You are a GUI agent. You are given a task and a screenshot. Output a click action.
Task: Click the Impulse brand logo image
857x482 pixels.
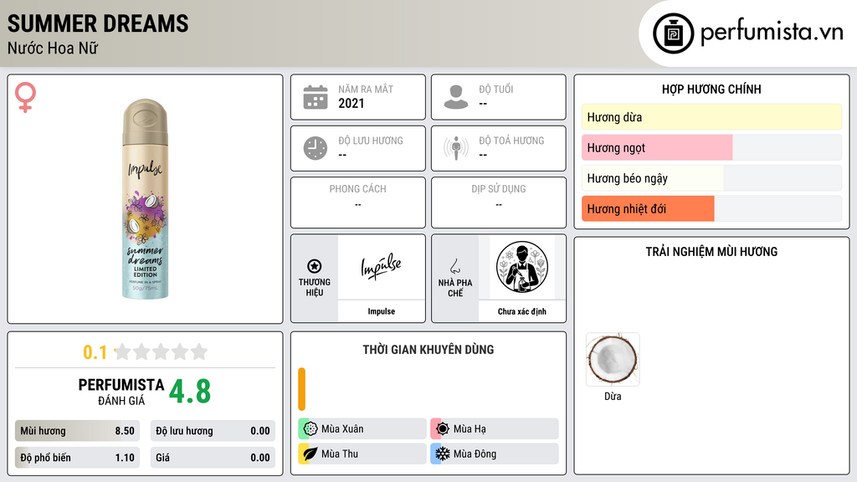pos(381,267)
